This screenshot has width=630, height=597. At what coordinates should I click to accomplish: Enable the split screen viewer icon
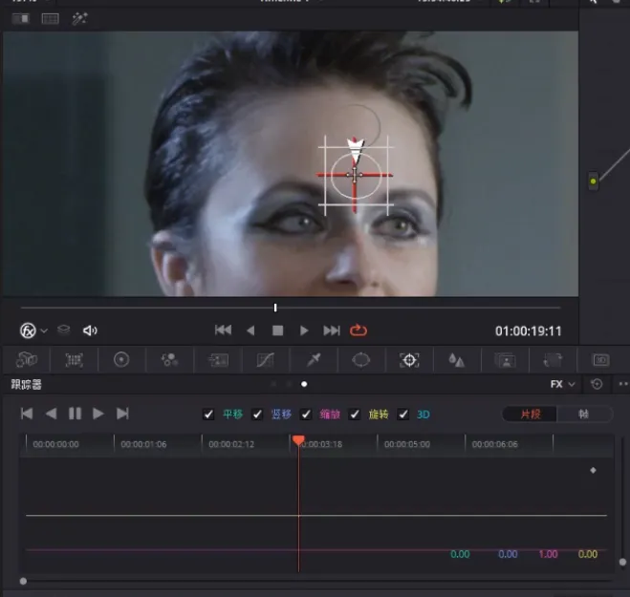pos(51,18)
